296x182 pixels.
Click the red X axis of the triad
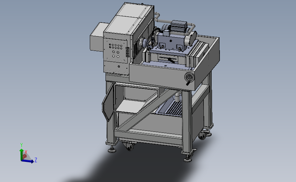24,156
